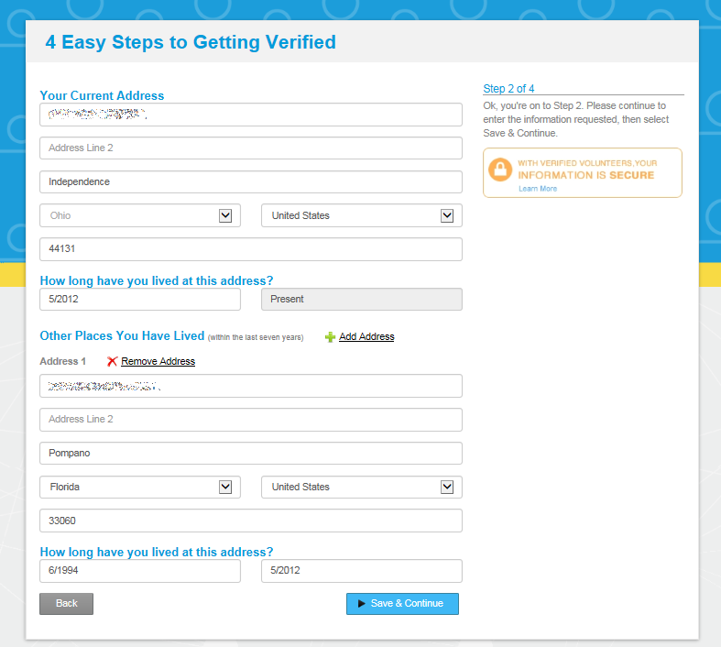
Task: Click the Independence city field
Action: [x=250, y=181]
